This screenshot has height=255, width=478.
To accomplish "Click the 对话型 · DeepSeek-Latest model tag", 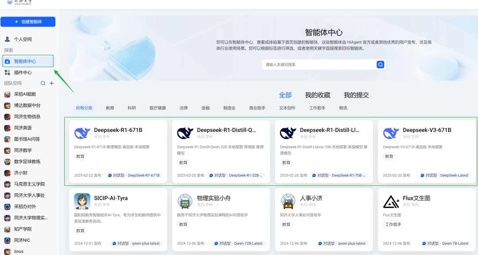I will (444, 175).
